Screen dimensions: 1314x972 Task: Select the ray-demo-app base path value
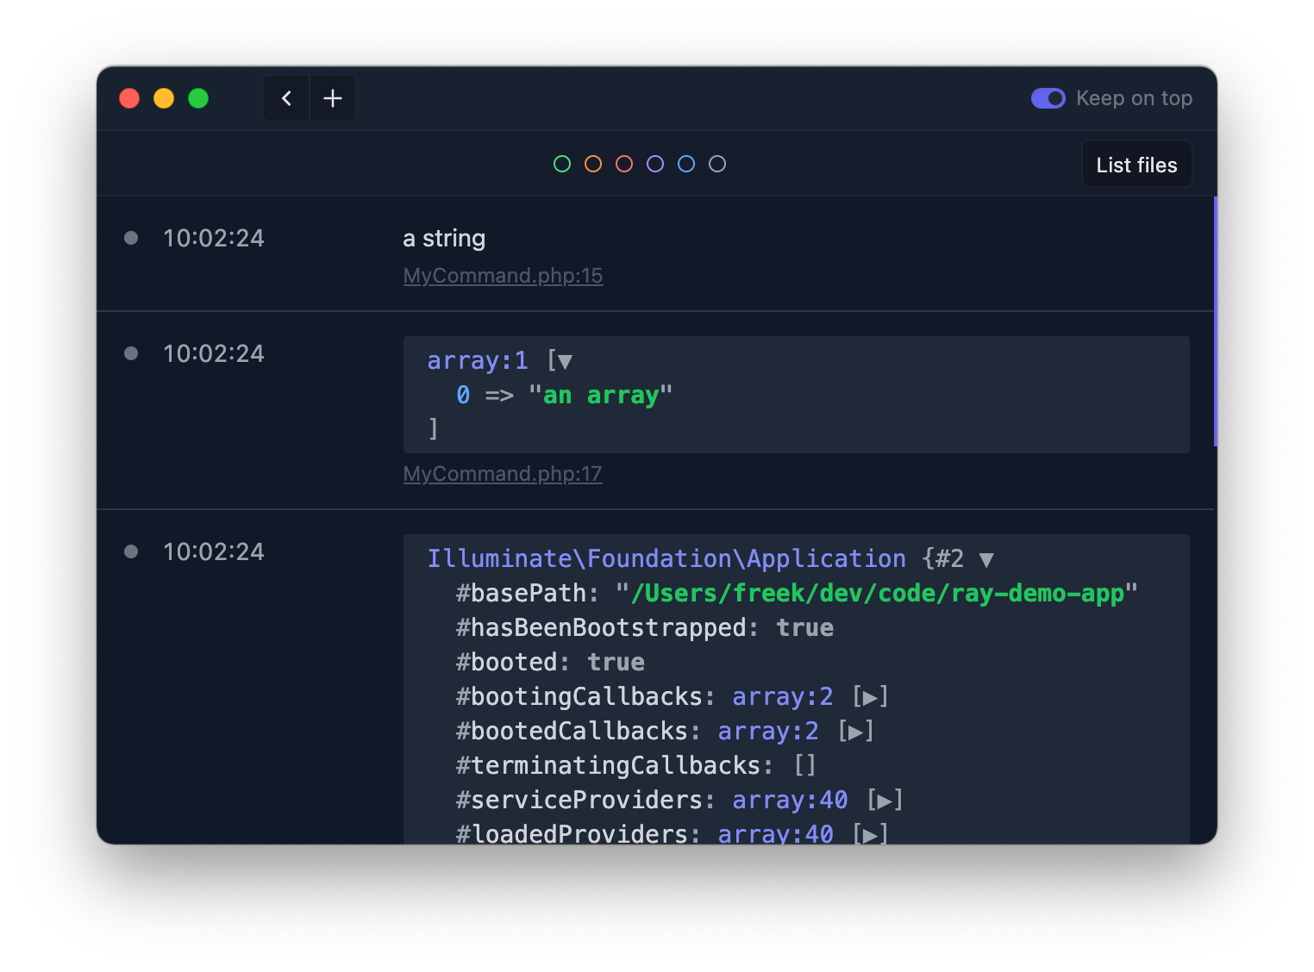point(877,593)
